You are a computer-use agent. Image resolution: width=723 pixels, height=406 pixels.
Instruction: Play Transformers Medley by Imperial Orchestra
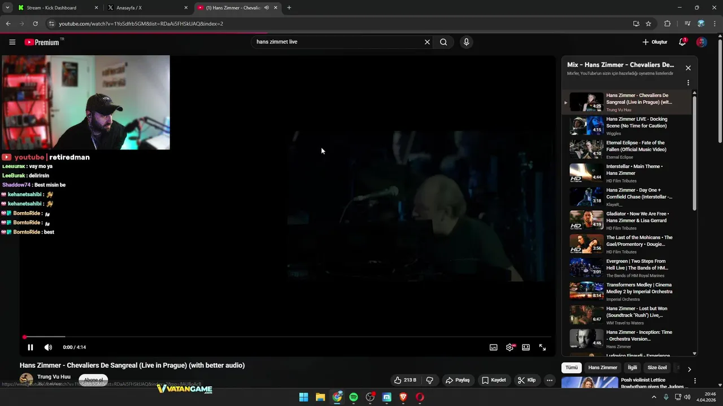[x=626, y=291]
